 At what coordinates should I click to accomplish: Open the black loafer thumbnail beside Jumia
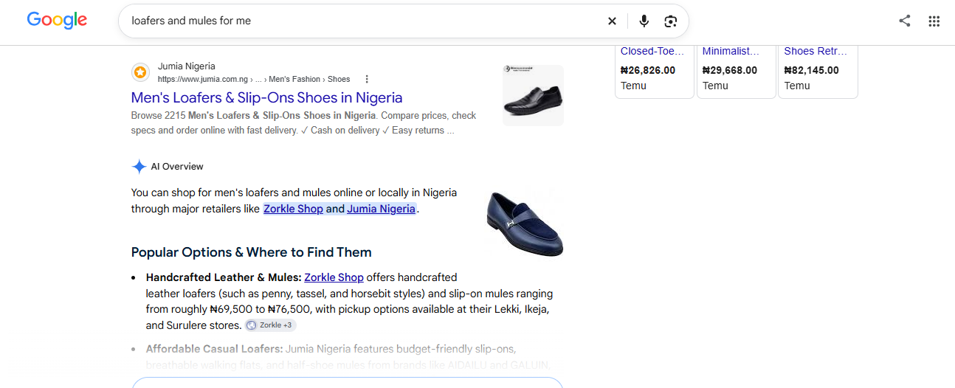[533, 95]
